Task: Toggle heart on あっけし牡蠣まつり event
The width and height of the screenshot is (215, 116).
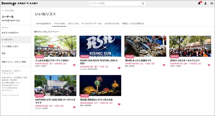Action: point(164,65)
